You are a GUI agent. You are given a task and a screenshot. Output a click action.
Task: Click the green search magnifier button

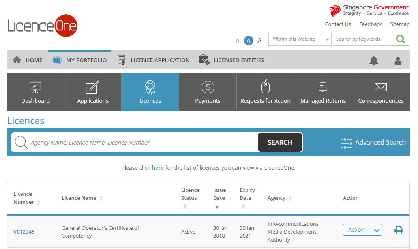pos(401,39)
